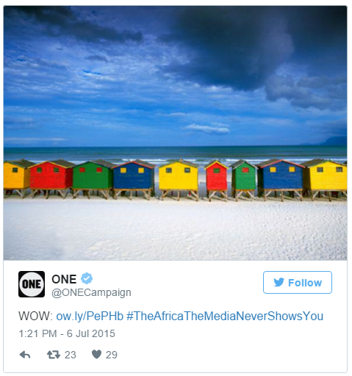Open the ow.ly/PePHb link
The width and height of the screenshot is (352, 376).
click(x=90, y=316)
